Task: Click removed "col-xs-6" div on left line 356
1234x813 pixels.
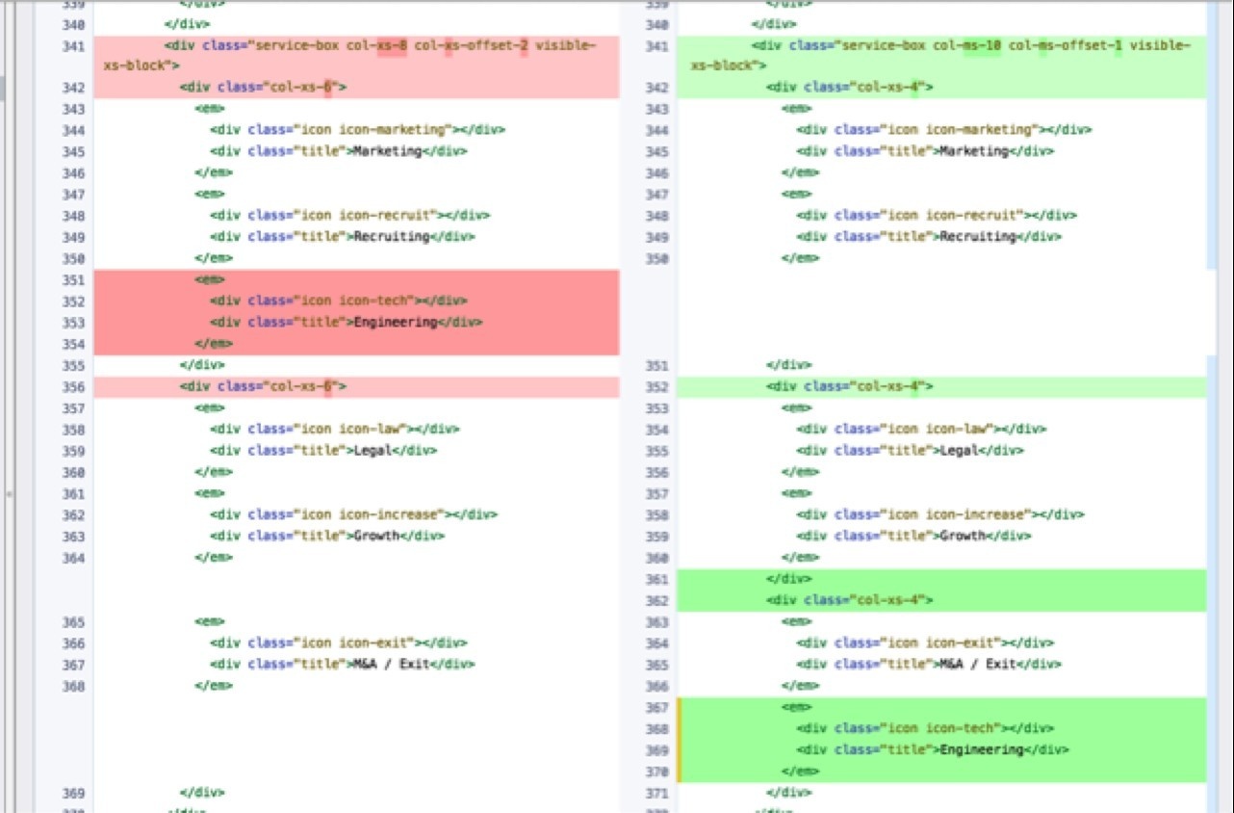Action: (263, 387)
